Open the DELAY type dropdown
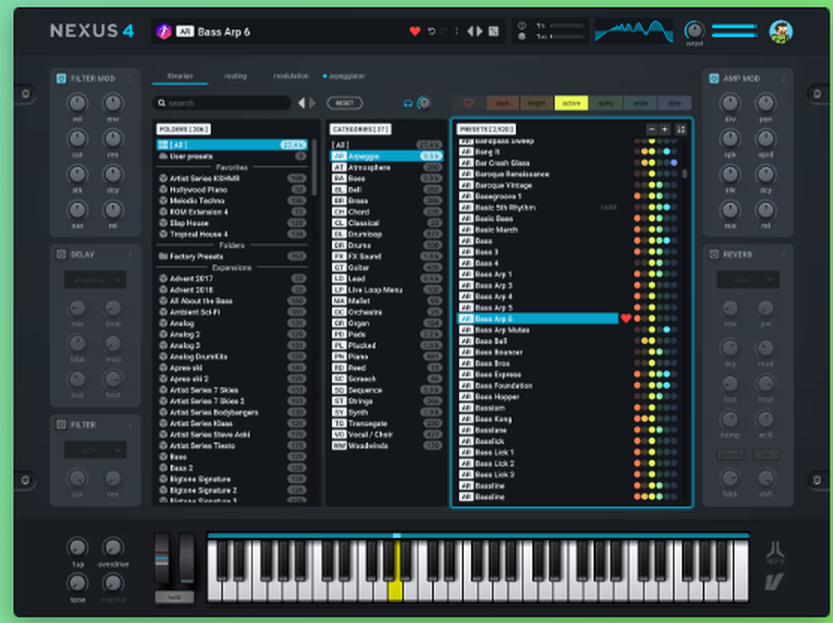This screenshot has height=623, width=833. pyautogui.click(x=95, y=279)
